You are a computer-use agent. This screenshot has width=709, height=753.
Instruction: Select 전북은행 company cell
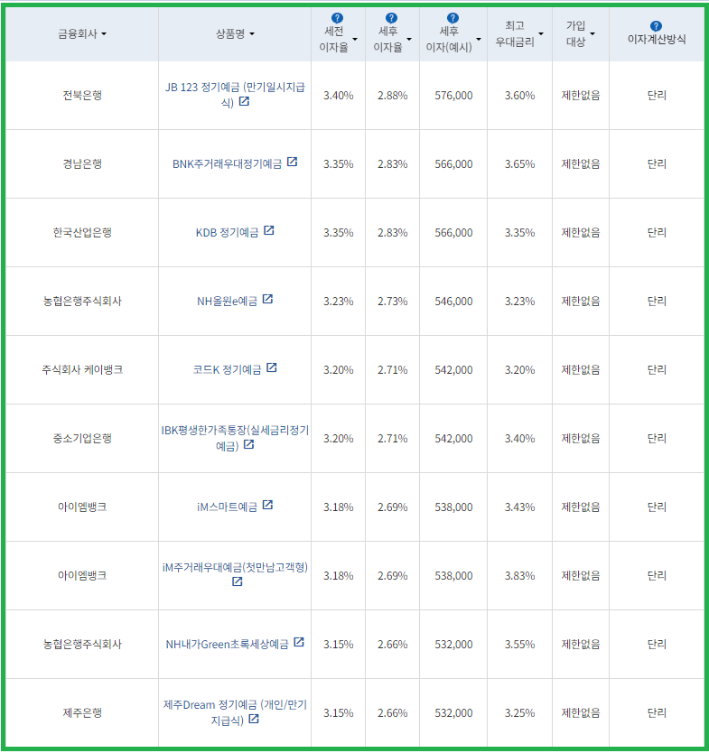tap(82, 95)
